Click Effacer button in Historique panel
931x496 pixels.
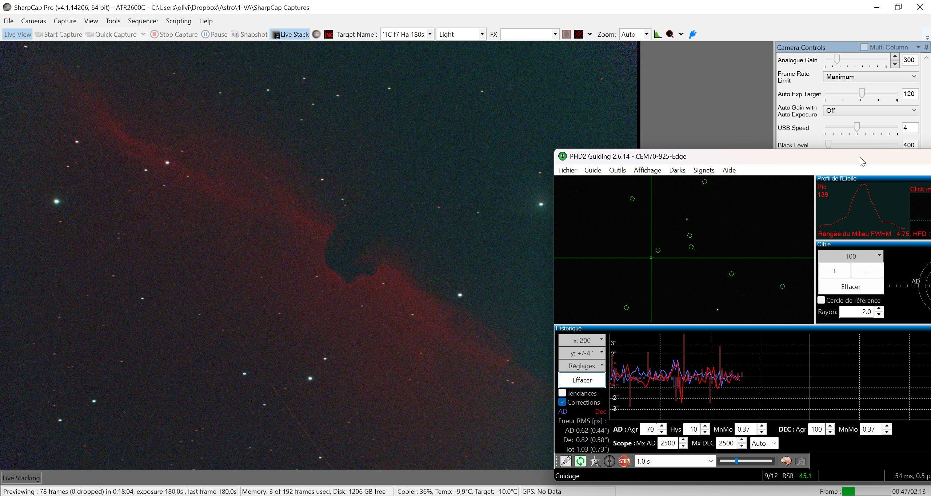tap(582, 380)
